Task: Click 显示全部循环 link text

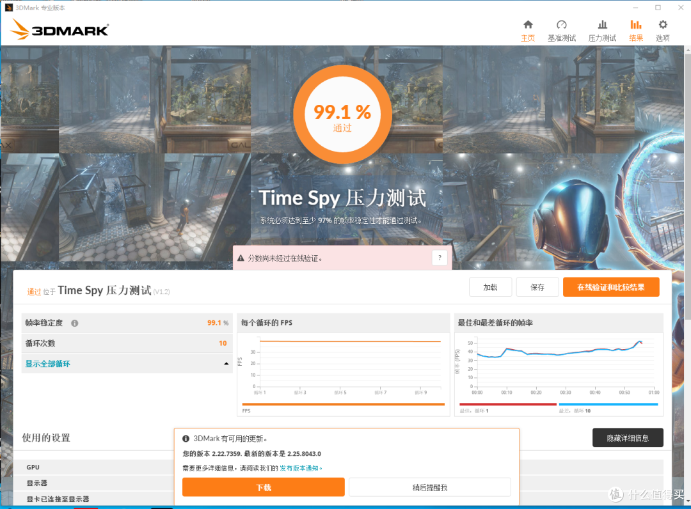Action: (47, 364)
